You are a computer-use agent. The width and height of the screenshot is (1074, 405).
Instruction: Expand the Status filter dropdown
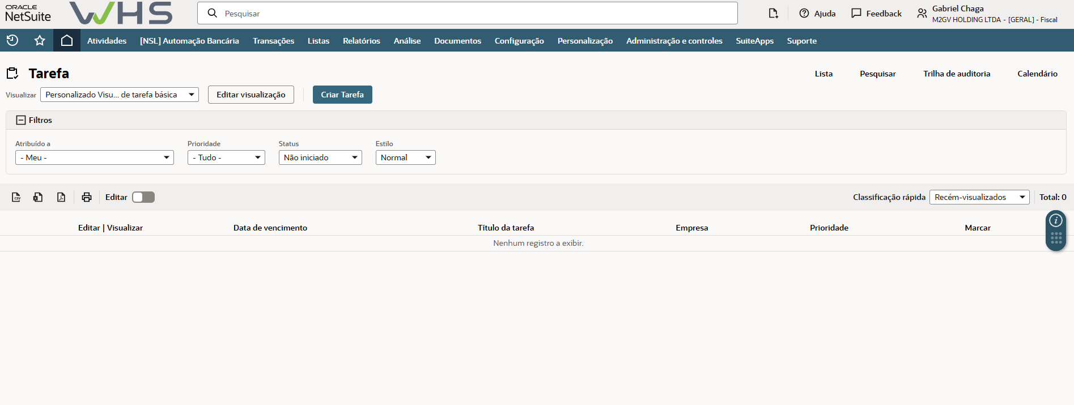point(320,157)
